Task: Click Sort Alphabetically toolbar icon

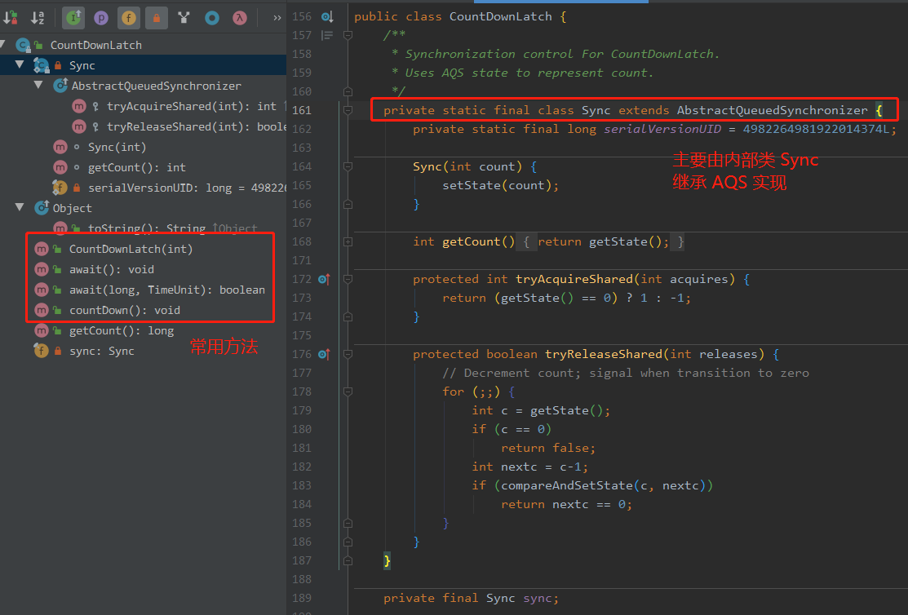Action: [38, 17]
